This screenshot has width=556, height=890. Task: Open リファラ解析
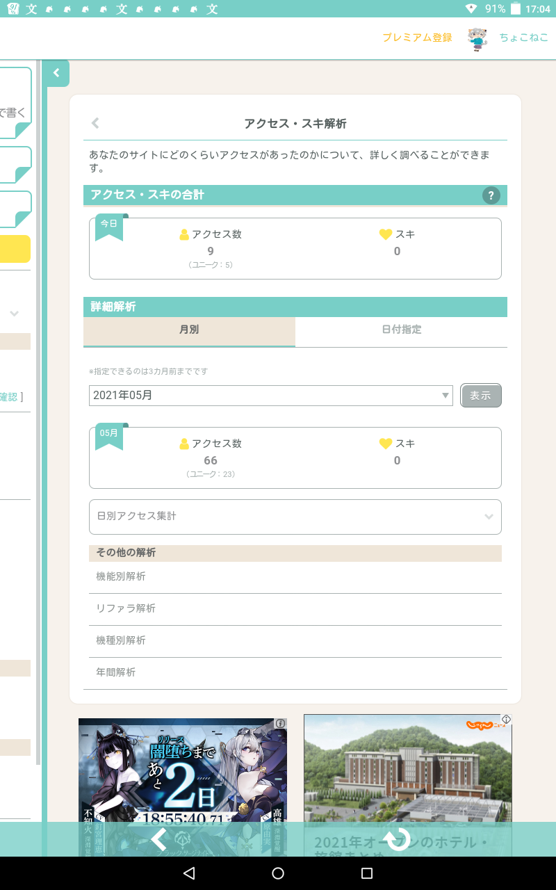tap(295, 609)
